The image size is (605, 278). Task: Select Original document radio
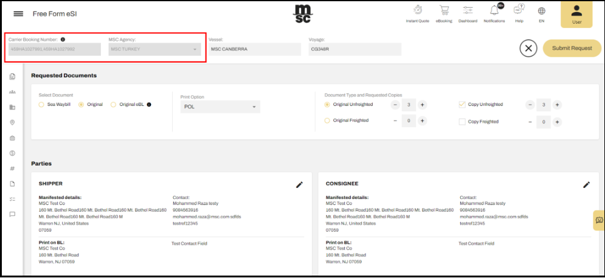click(x=81, y=104)
